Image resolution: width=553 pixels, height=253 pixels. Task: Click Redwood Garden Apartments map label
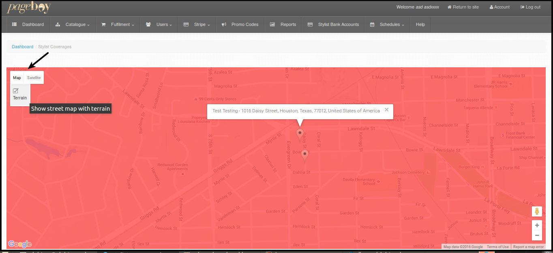click(x=173, y=167)
